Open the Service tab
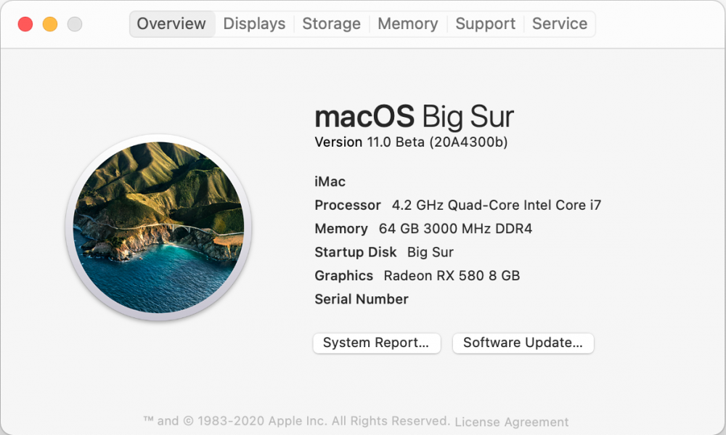726x435 pixels. point(559,24)
